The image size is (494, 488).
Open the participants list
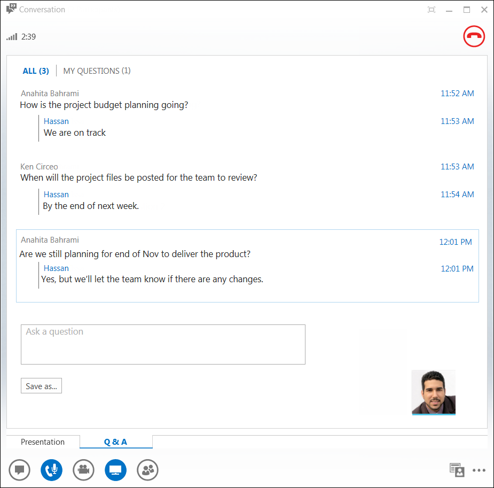click(x=147, y=470)
